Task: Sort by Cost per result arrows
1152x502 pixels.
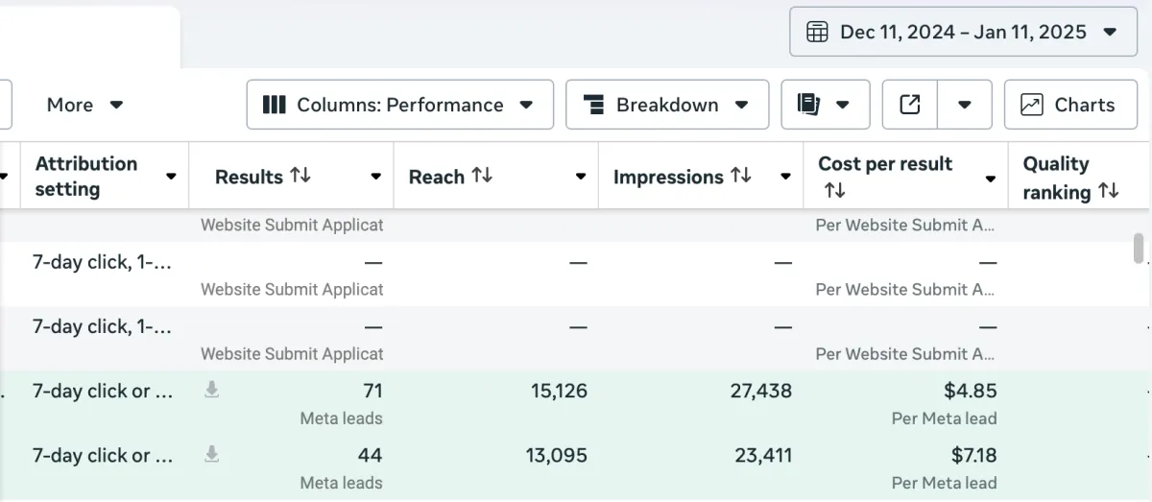Action: coord(834,191)
